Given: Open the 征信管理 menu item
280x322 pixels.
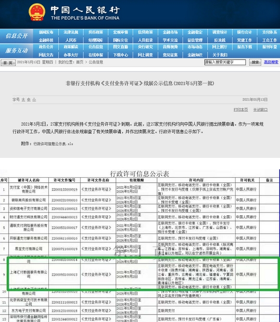Looking at the screenshot, I should click(x=195, y=40).
